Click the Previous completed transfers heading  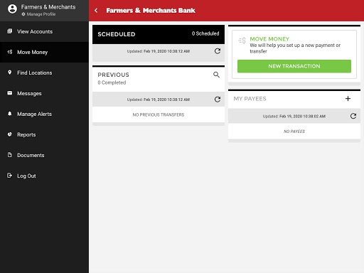click(x=113, y=75)
